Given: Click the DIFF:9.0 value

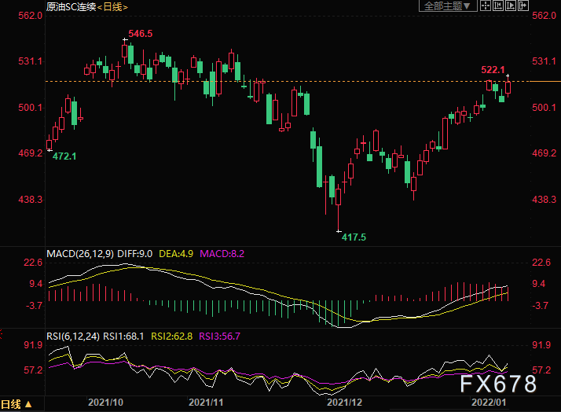Looking at the screenshot, I should (x=135, y=254).
